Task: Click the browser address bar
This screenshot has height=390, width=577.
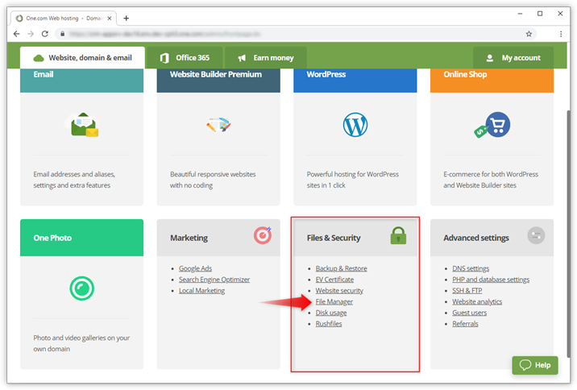Action: point(295,34)
